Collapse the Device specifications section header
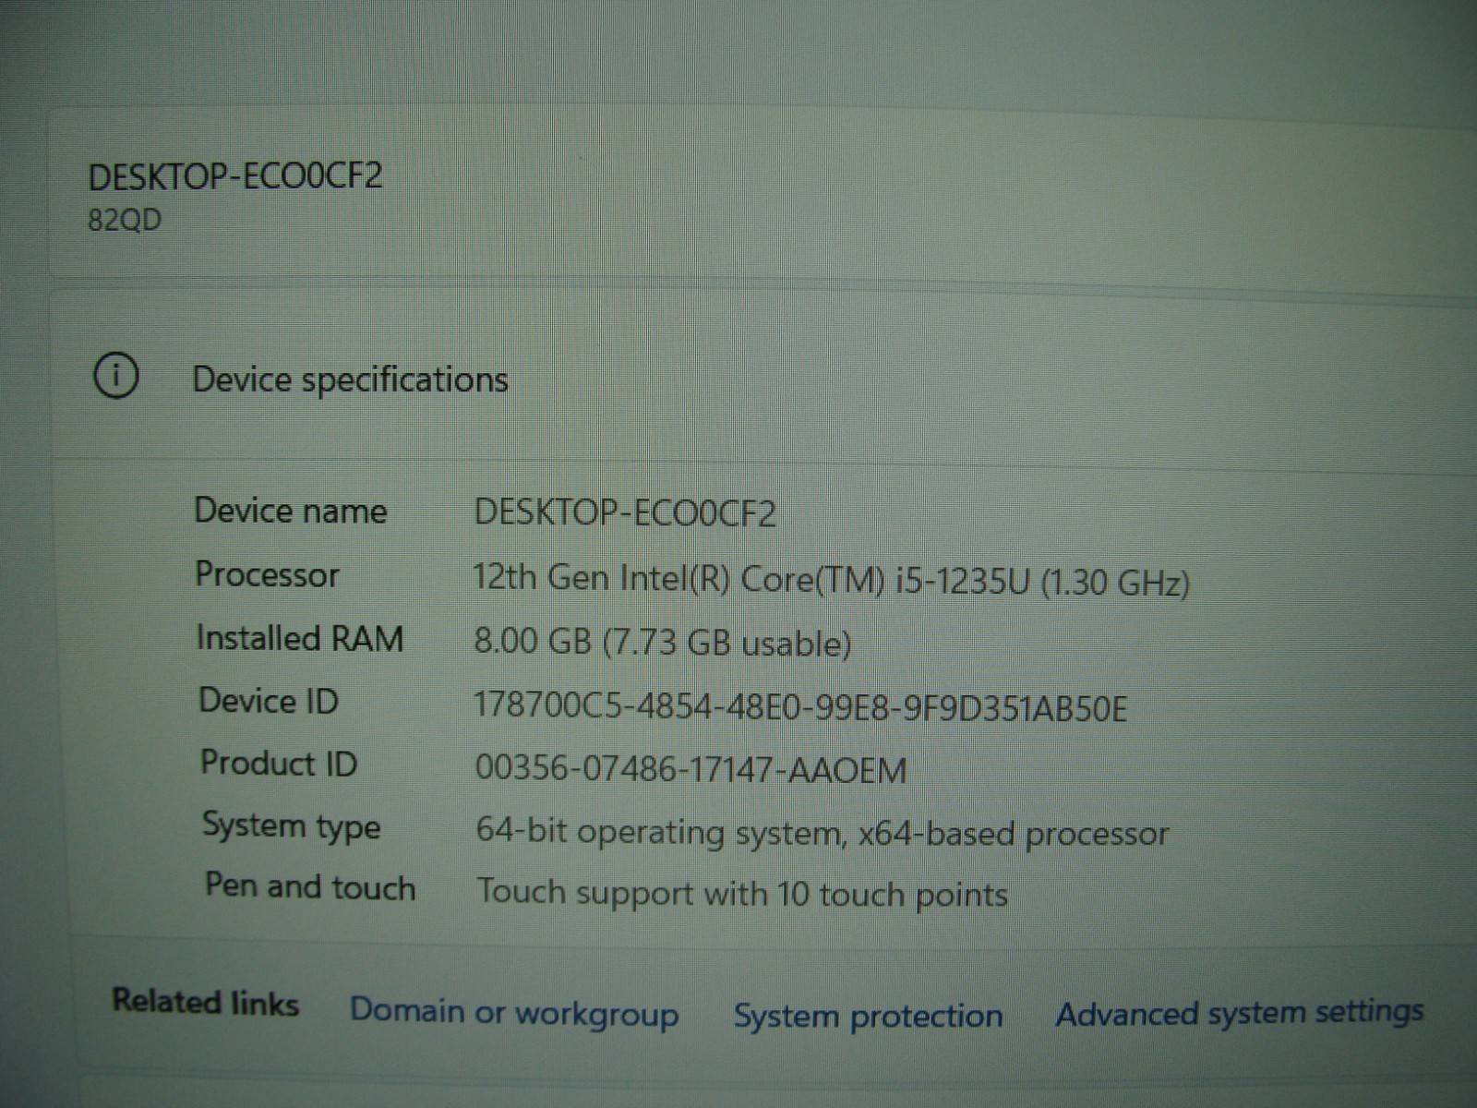Screen dimensions: 1477x1108 (x=766, y=377)
